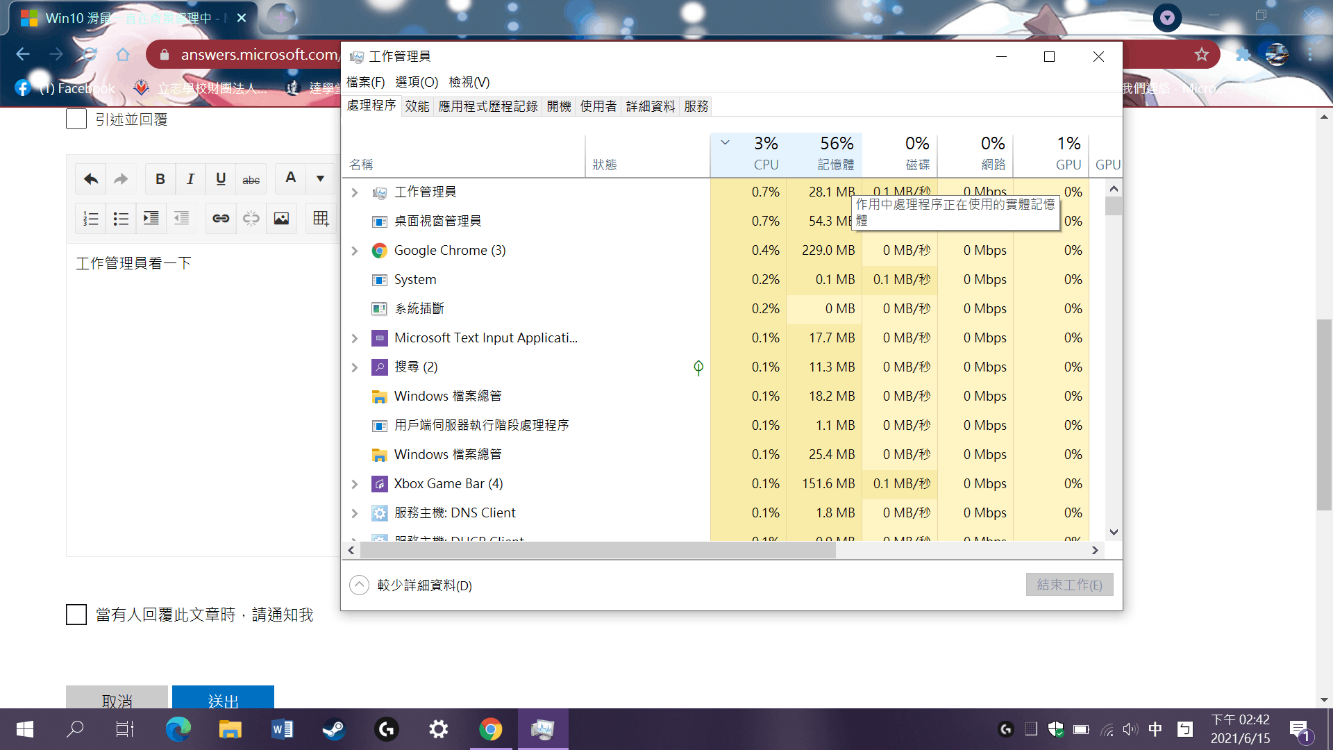Enable 當有人回覆此文章時，請通知我 checkbox
This screenshot has width=1333, height=750.
click(76, 615)
